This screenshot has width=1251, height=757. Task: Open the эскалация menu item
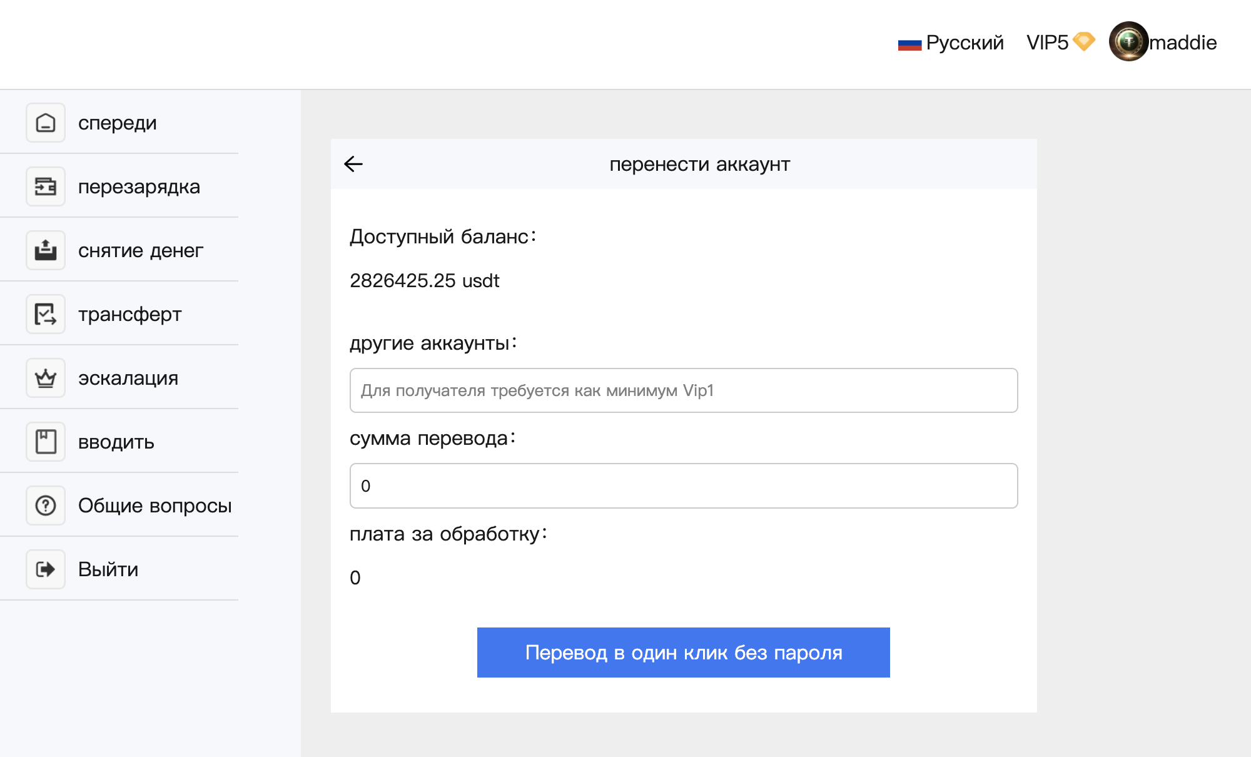(x=119, y=378)
